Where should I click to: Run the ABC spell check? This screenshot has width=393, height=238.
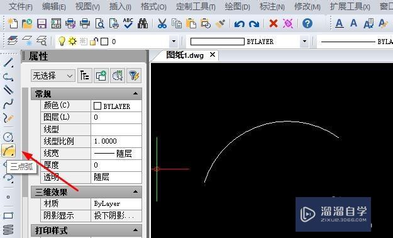(128, 23)
